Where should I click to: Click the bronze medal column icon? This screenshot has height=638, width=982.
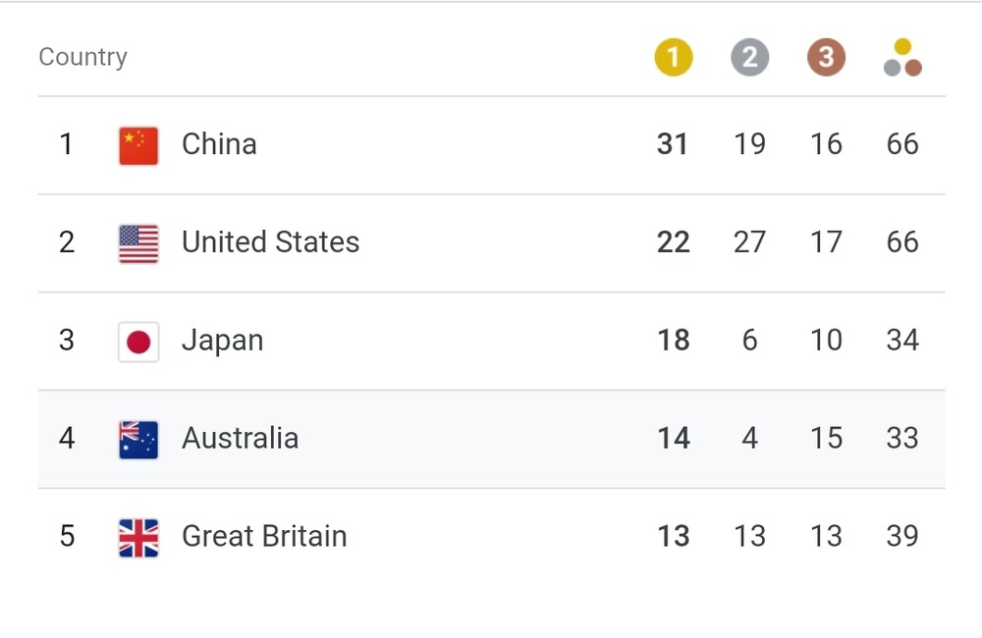click(x=826, y=58)
